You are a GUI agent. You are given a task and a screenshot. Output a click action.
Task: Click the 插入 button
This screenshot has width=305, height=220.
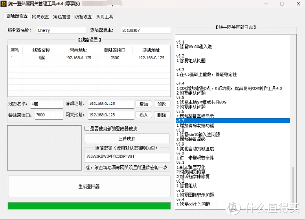tap(144, 115)
